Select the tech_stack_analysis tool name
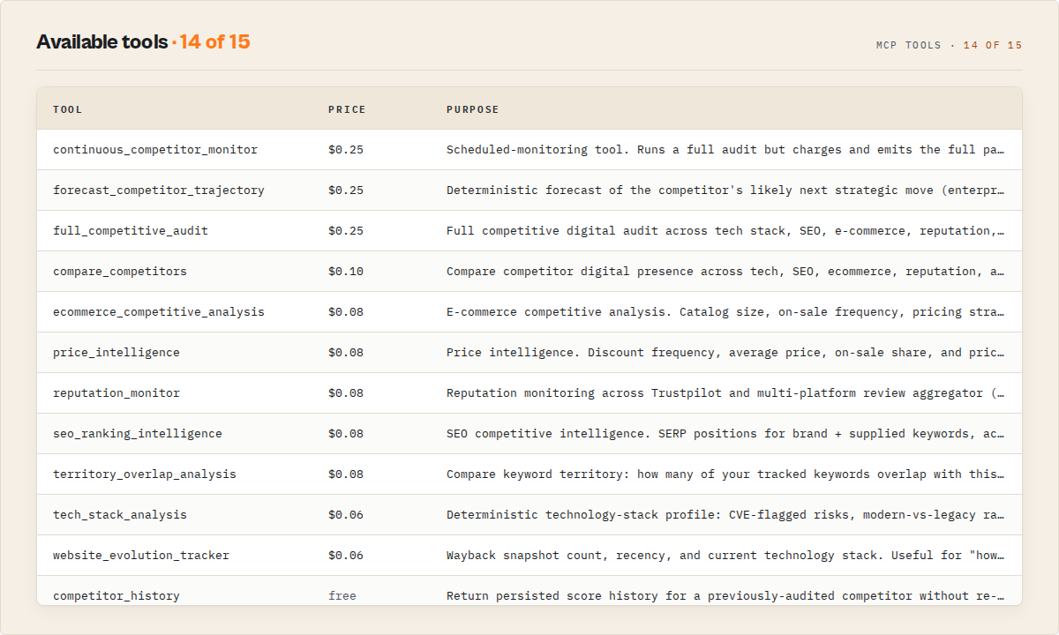The image size is (1059, 635). click(x=120, y=515)
